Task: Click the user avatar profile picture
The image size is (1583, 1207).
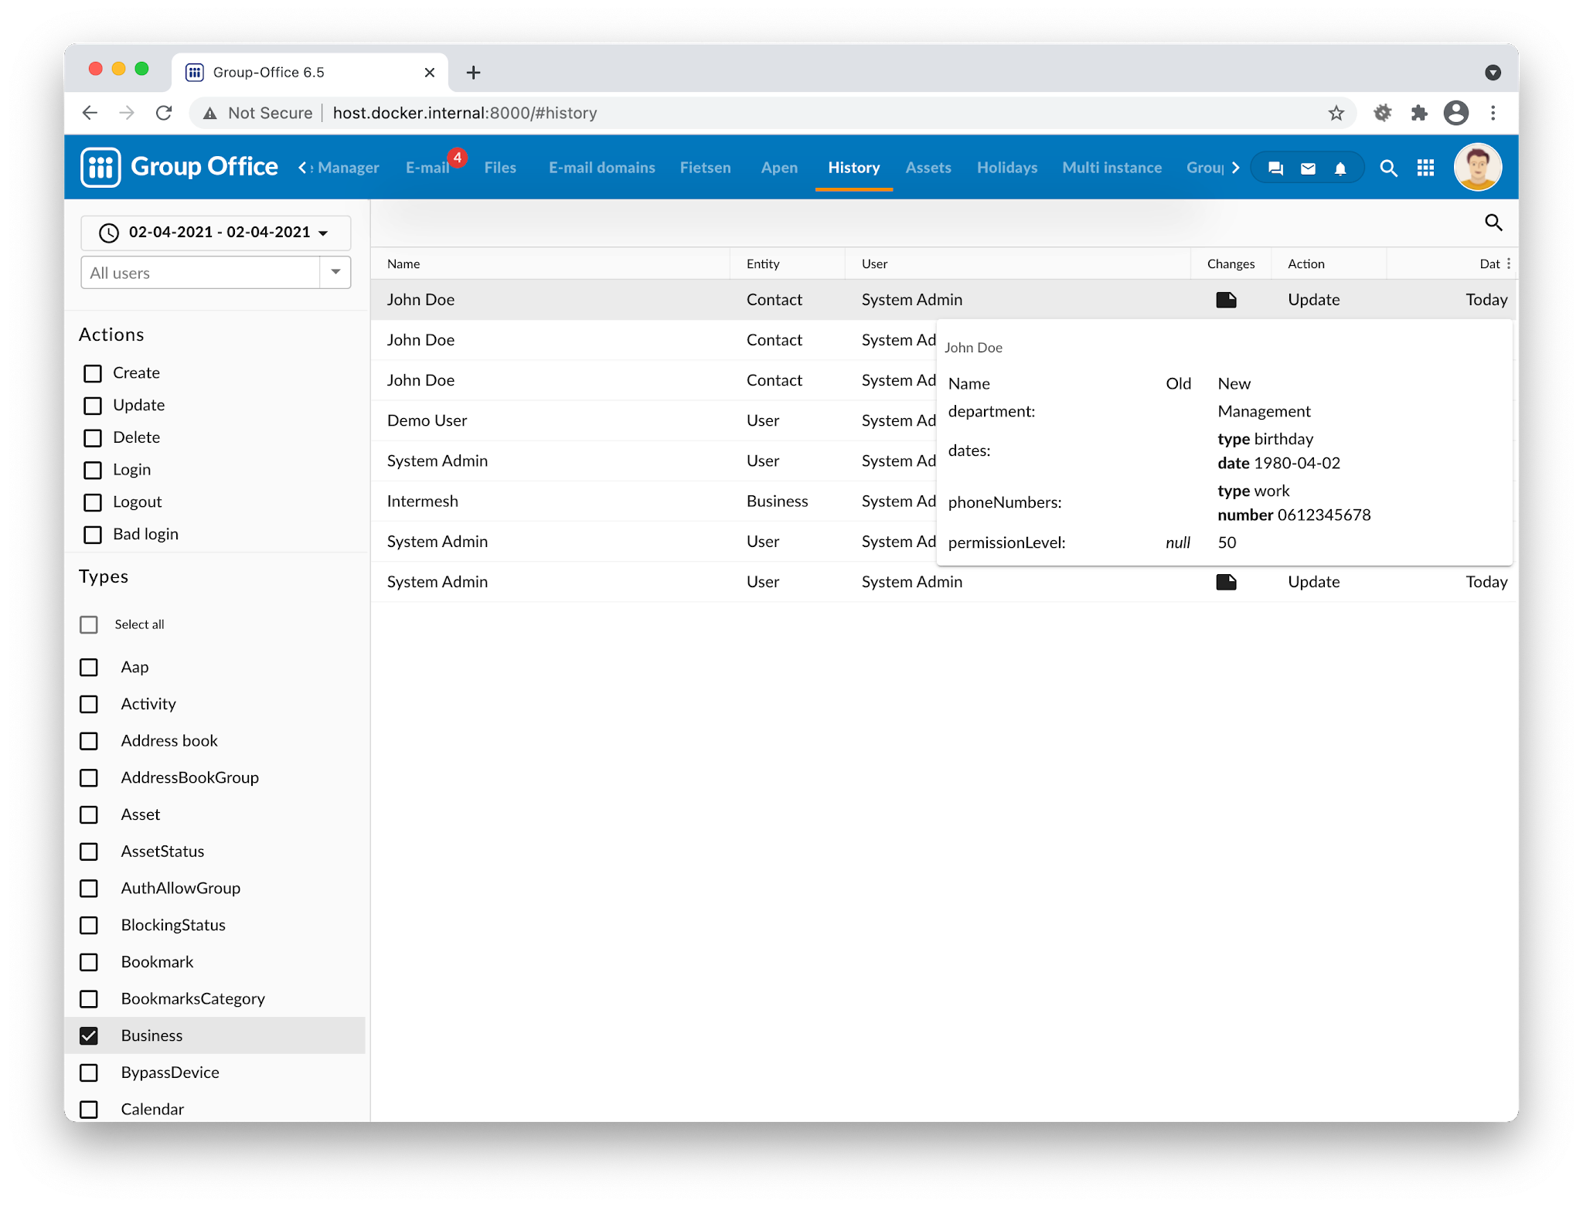Action: [1477, 167]
